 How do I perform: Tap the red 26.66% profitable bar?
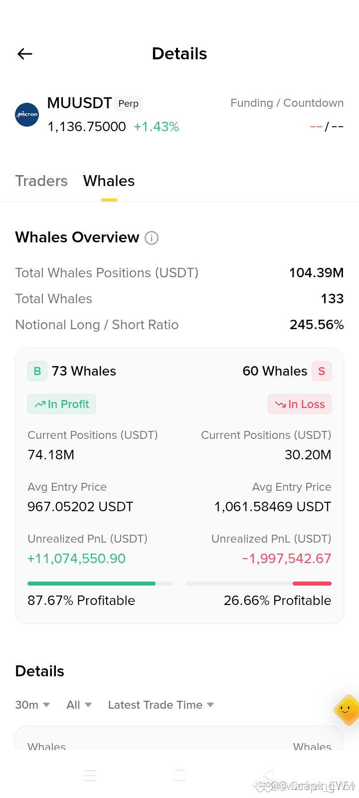tap(312, 583)
